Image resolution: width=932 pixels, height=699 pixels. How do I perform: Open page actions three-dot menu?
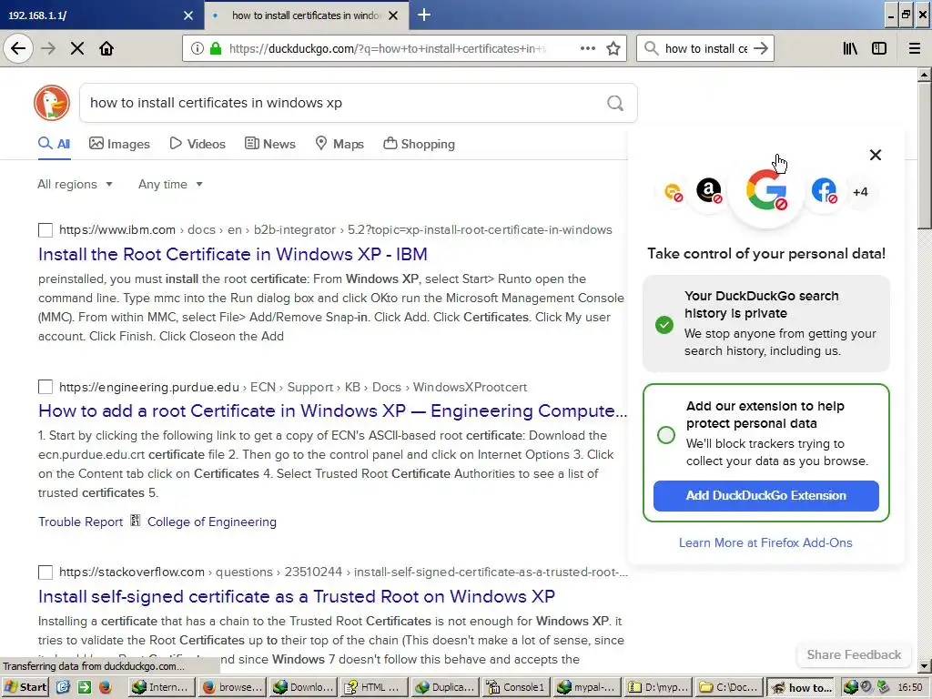coord(588,48)
